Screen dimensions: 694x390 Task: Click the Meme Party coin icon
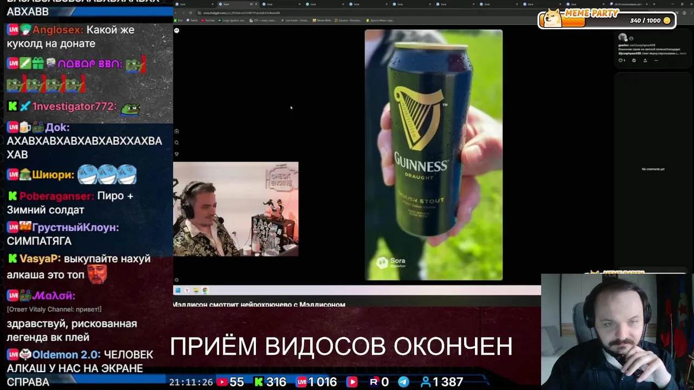(667, 21)
